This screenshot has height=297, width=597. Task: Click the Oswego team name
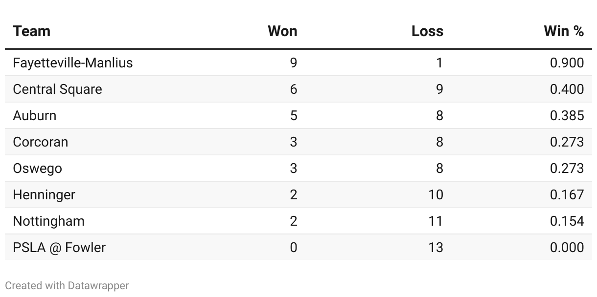(38, 169)
